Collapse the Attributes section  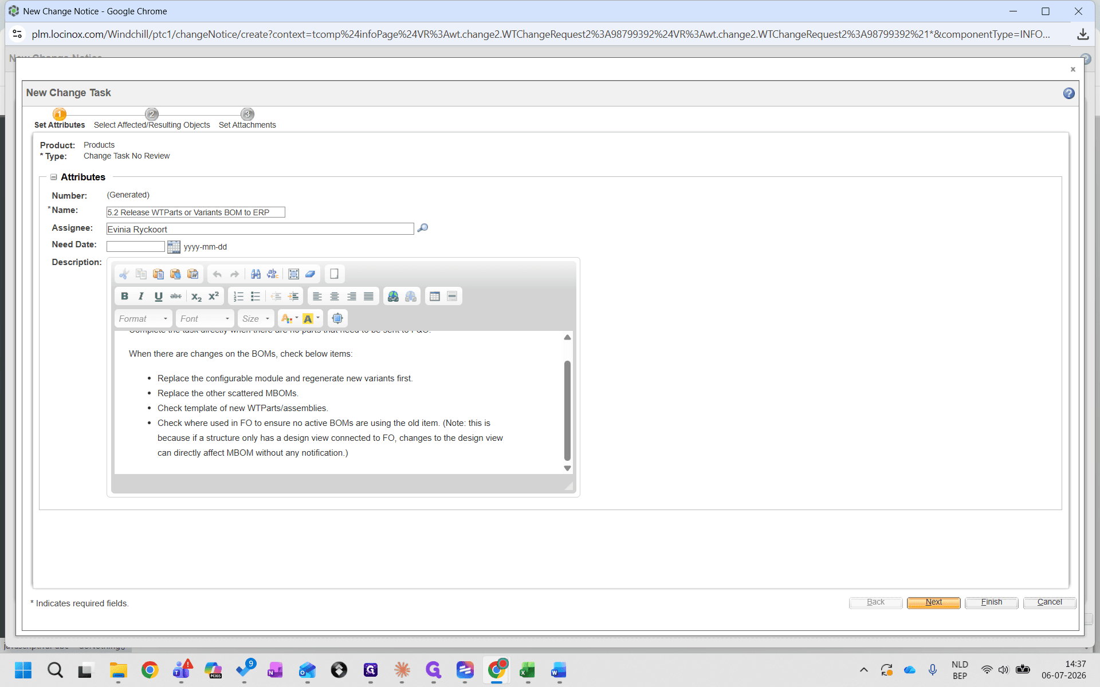tap(53, 177)
